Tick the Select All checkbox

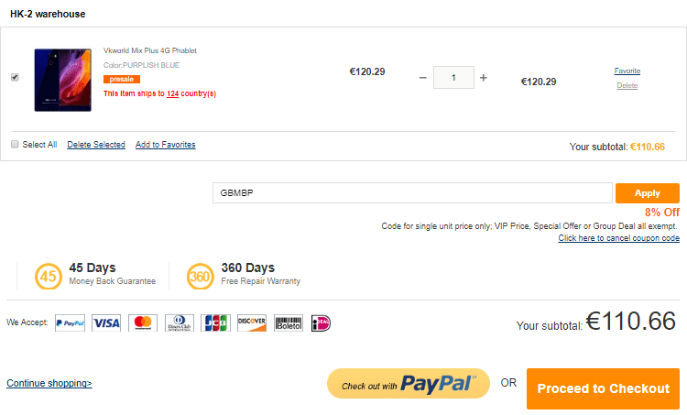(15, 144)
